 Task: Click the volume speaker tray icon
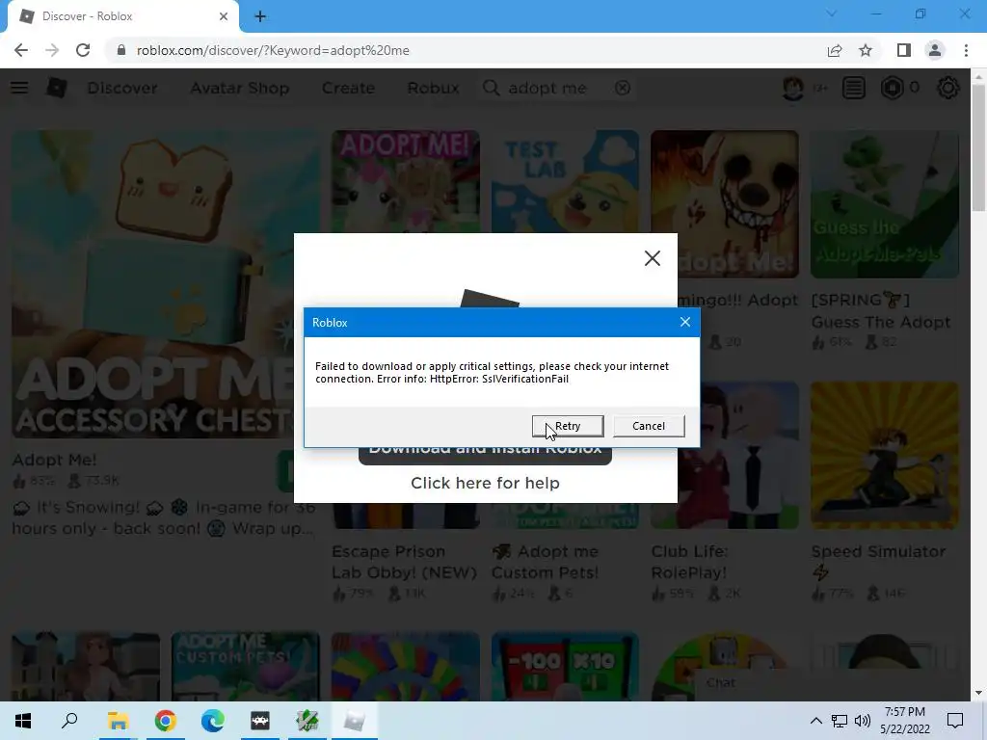point(863,721)
